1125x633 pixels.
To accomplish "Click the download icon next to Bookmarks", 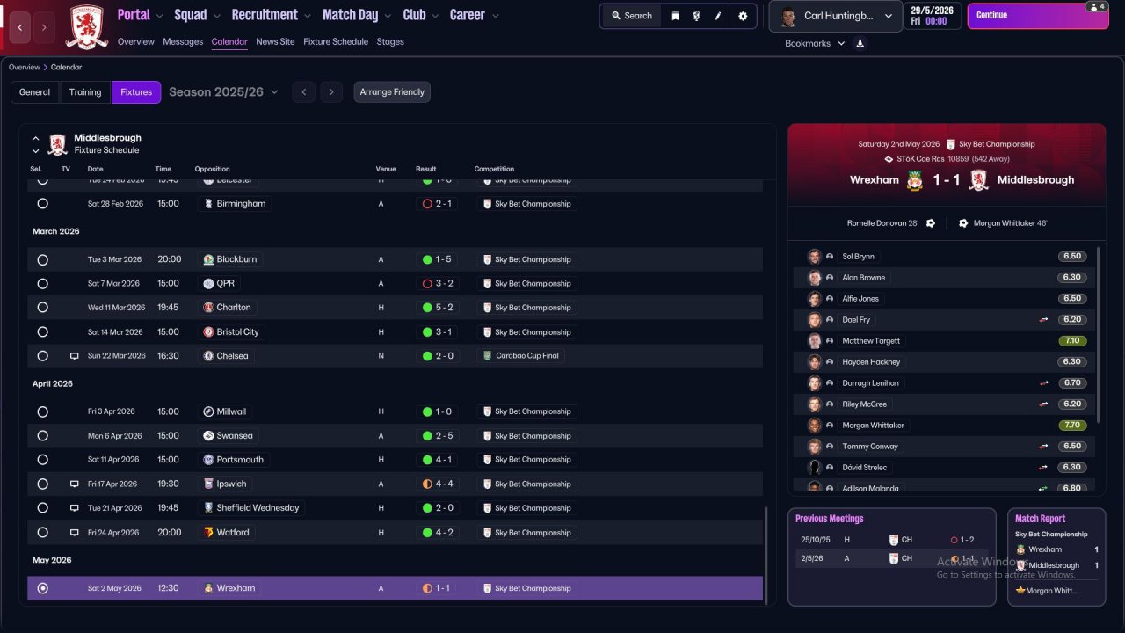I will point(860,43).
